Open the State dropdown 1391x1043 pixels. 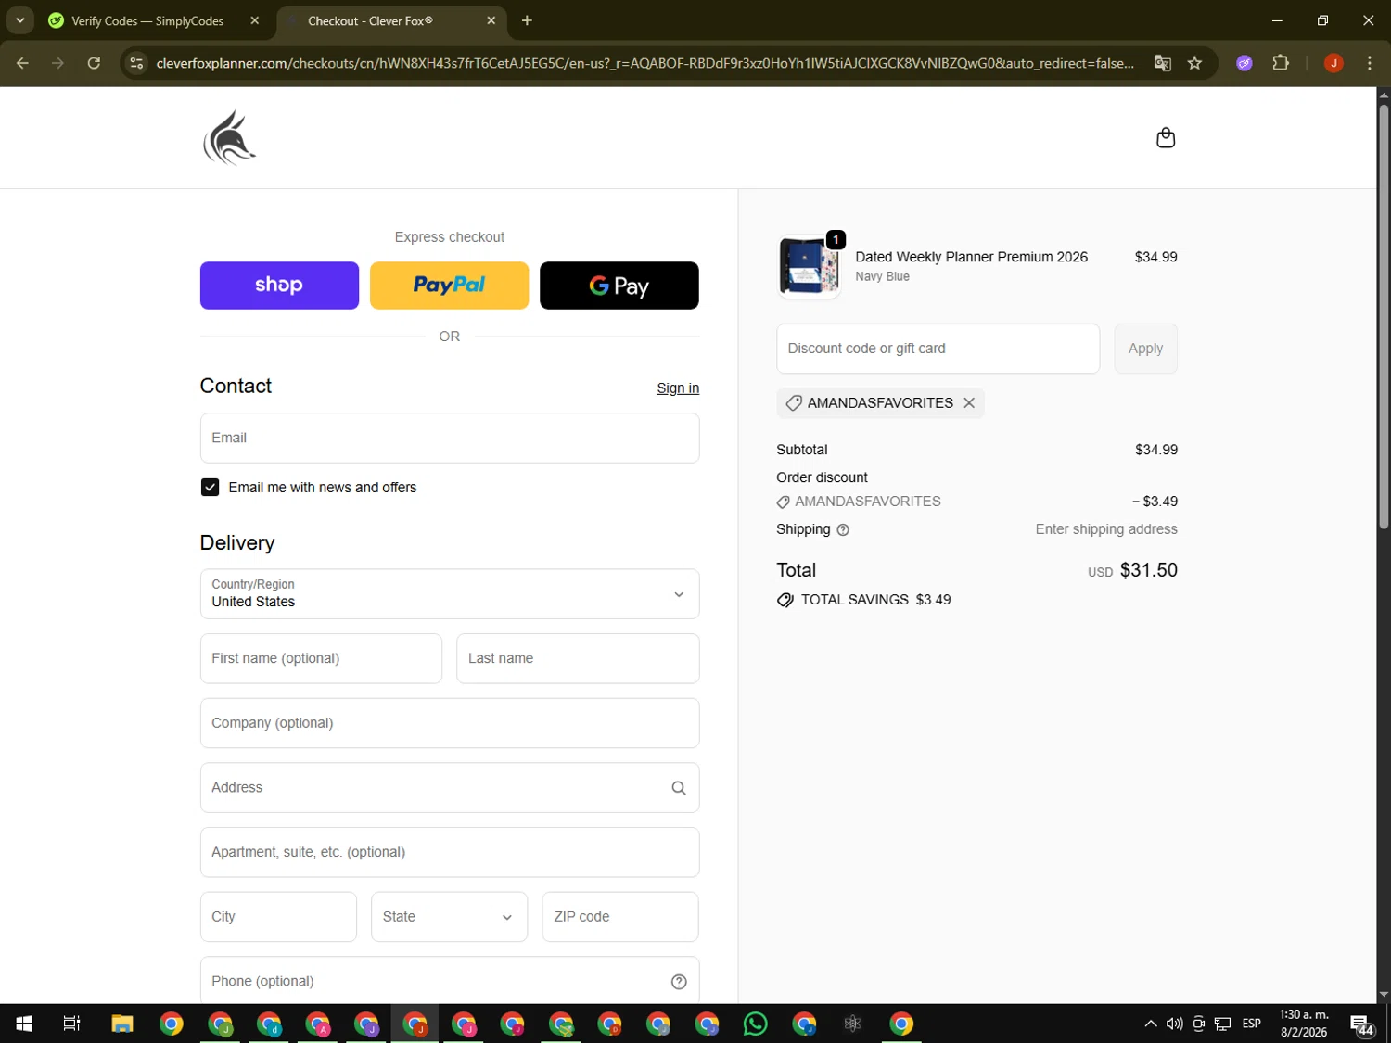(x=449, y=917)
